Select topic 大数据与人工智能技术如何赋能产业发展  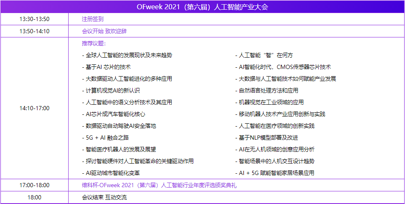coord(286,79)
